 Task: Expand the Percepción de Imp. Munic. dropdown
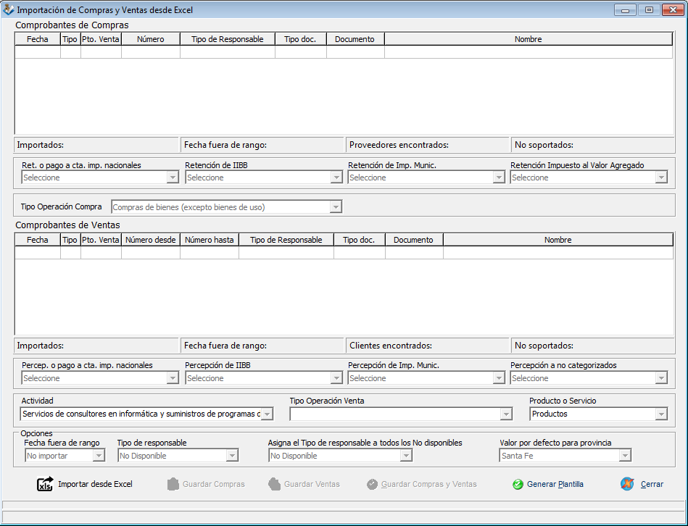pyautogui.click(x=499, y=378)
